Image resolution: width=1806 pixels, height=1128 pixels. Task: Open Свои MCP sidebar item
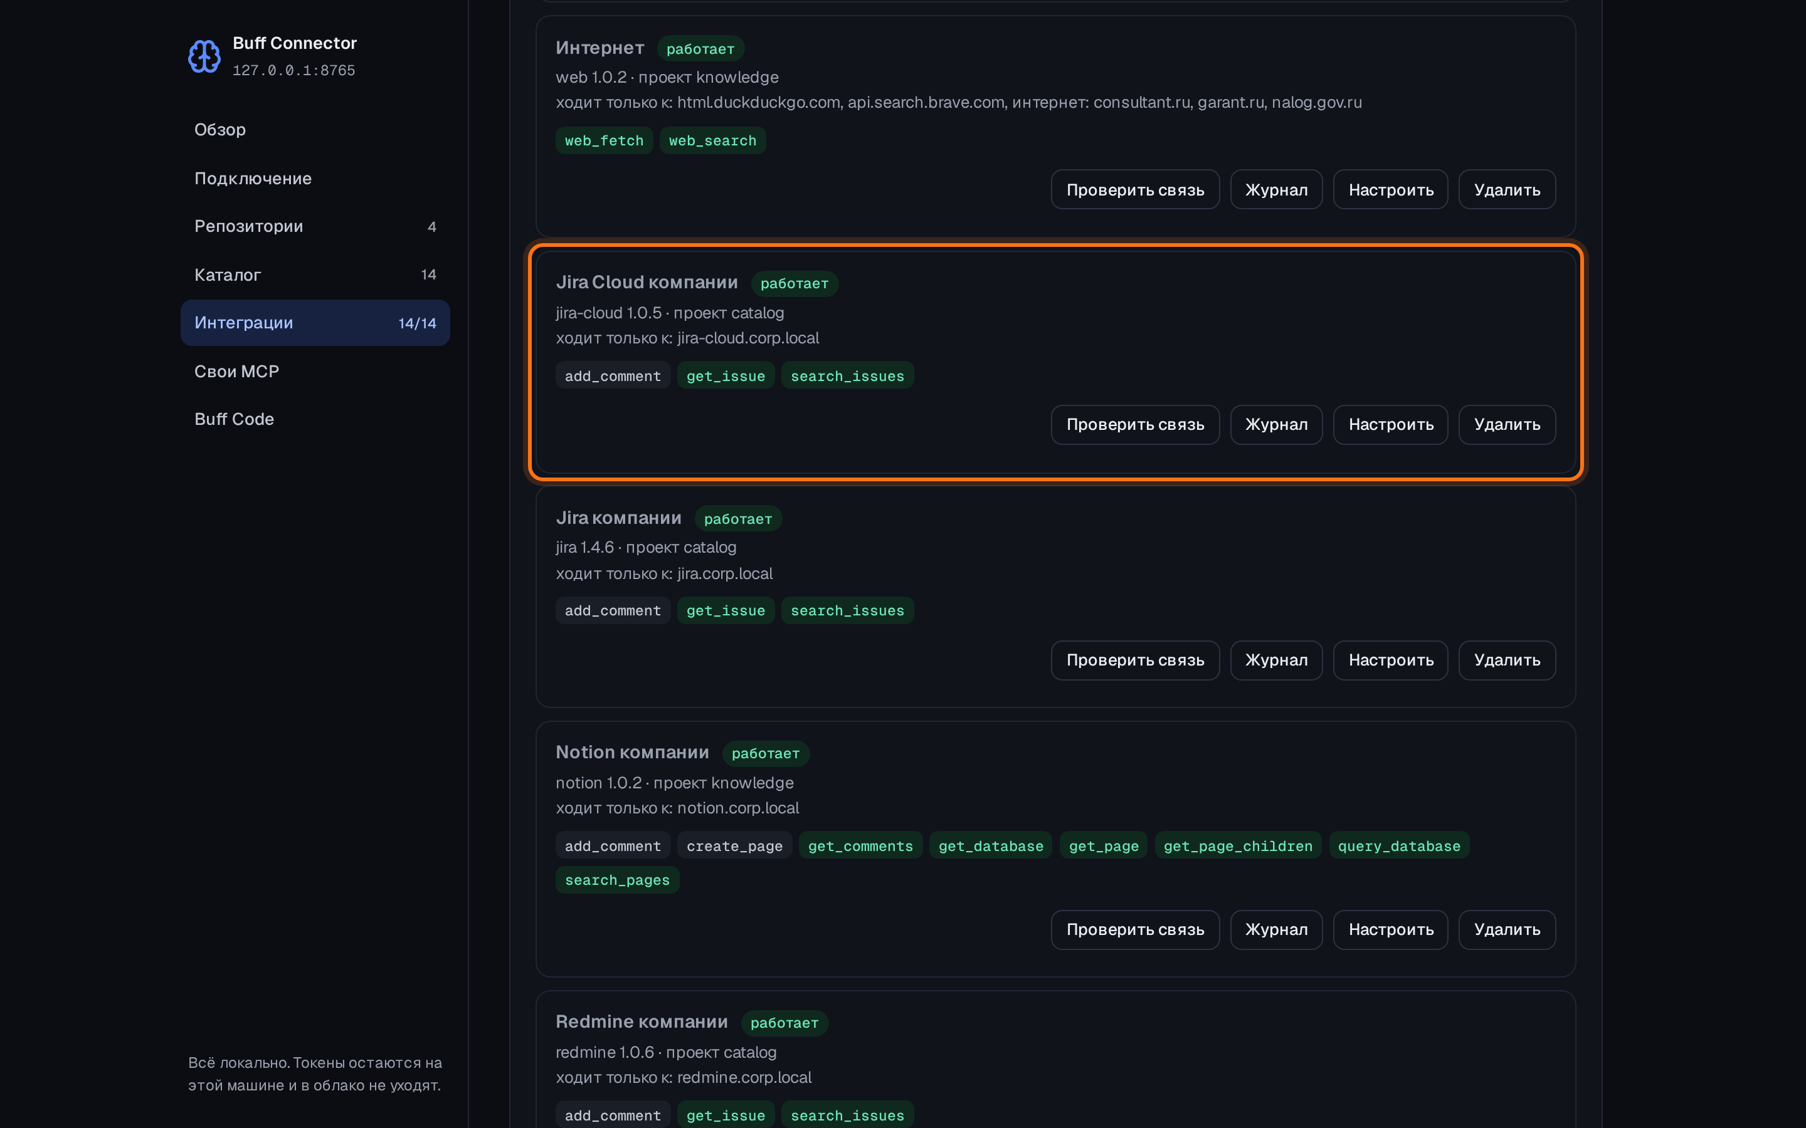pyautogui.click(x=315, y=371)
